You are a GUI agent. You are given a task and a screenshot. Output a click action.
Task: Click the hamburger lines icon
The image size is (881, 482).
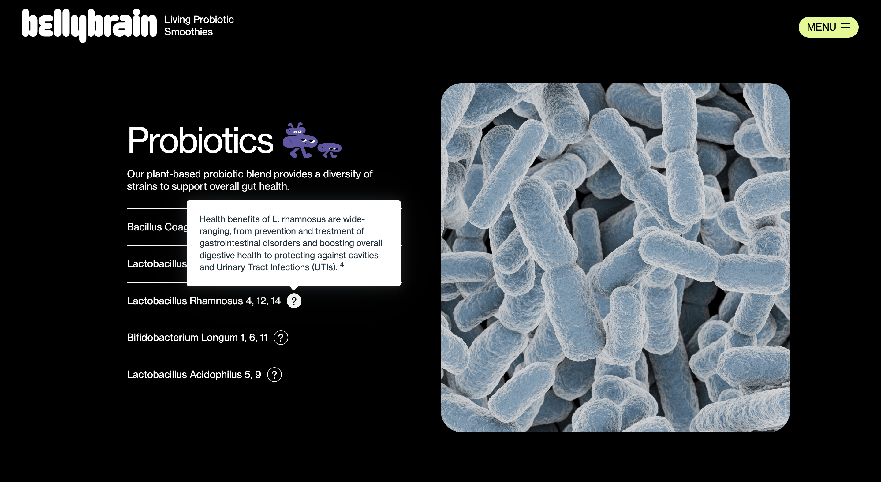tap(846, 27)
